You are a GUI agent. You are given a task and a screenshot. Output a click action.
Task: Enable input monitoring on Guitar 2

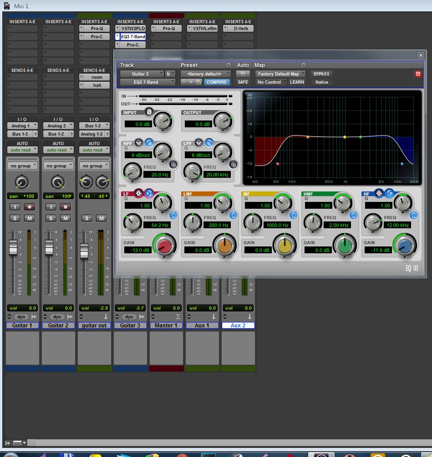pos(51,207)
